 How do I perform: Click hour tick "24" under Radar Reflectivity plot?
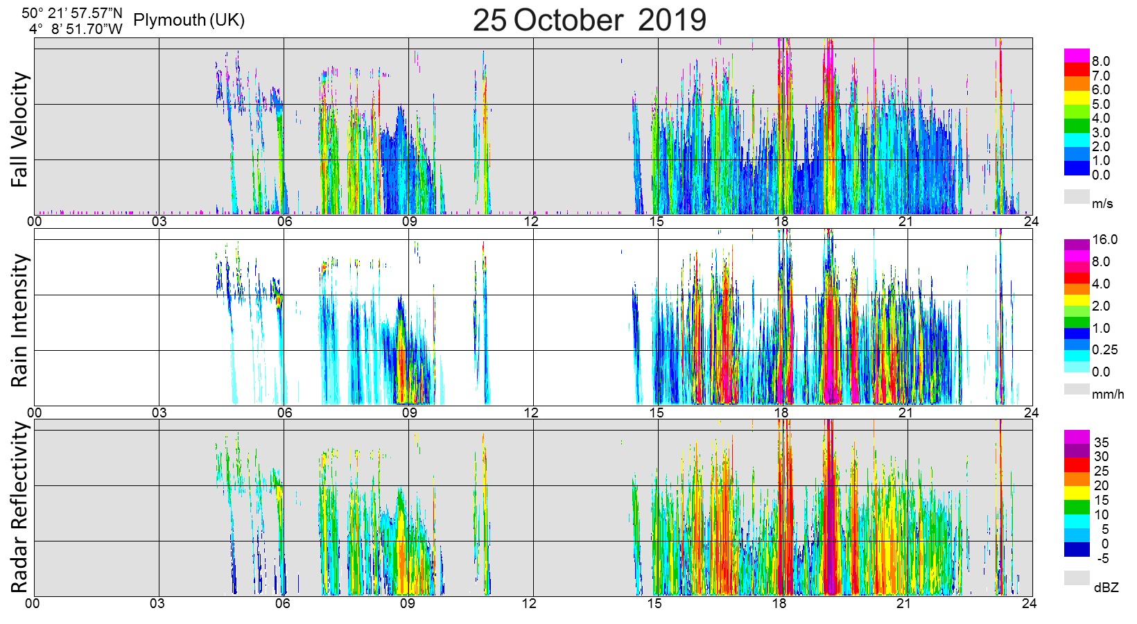click(x=1029, y=603)
